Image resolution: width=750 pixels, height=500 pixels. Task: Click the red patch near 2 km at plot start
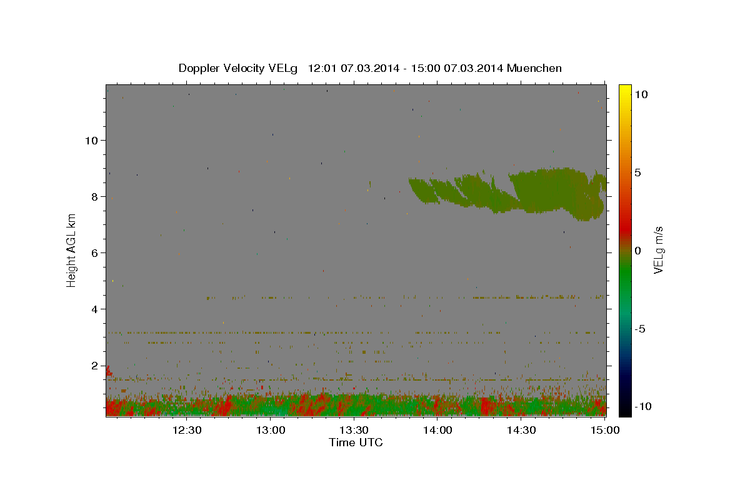(109, 371)
